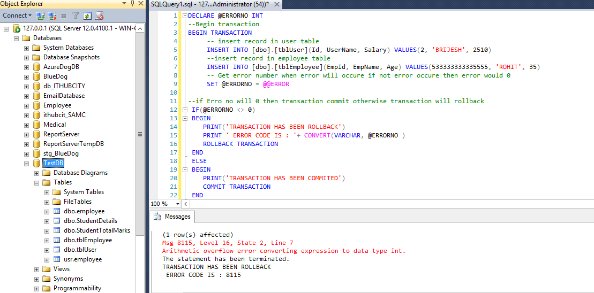Click the dbo.employee table icon
Screen dimensions: 594x293
[56, 211]
